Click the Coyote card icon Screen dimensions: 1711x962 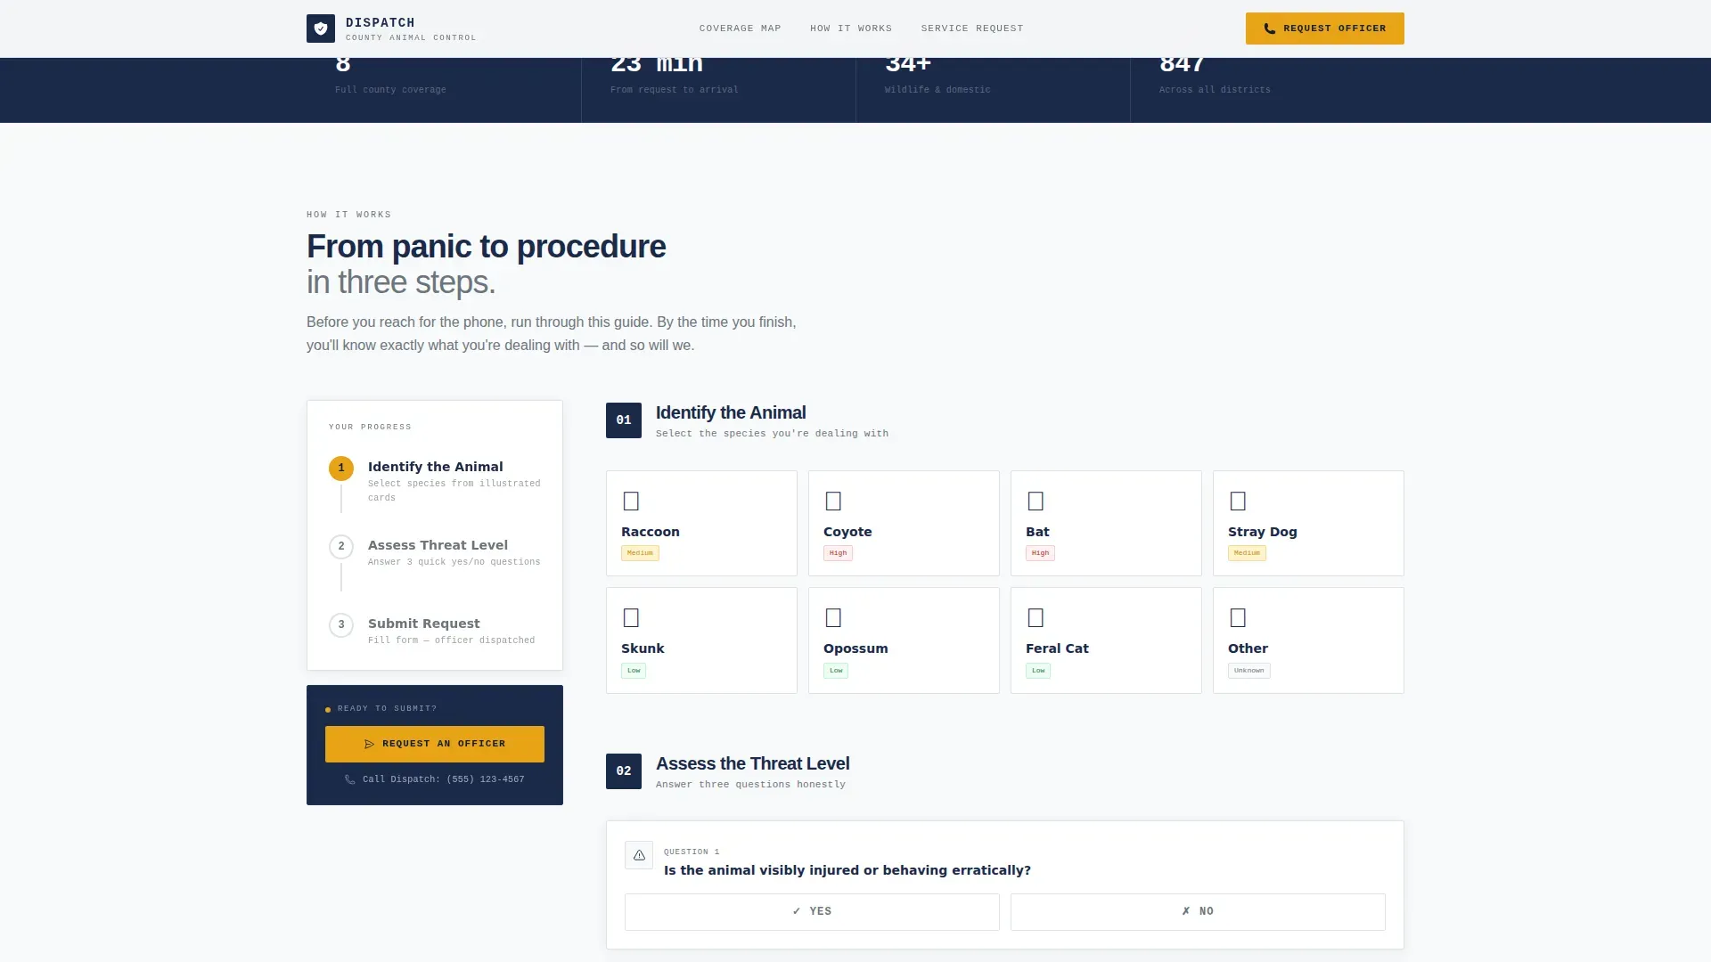pos(833,501)
